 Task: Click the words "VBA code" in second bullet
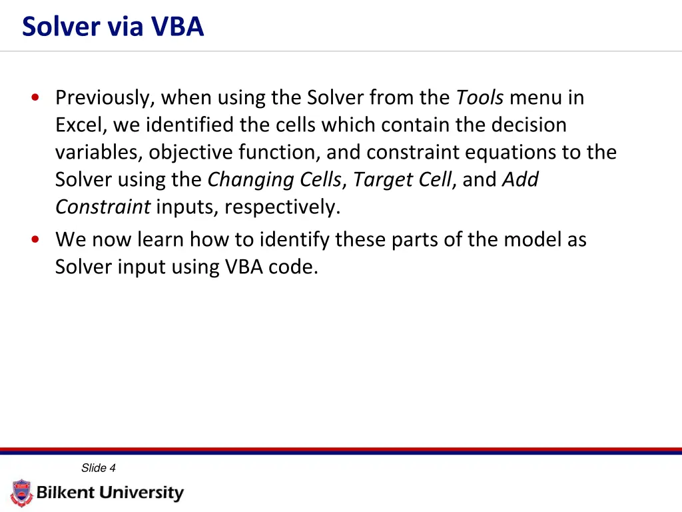pos(271,267)
